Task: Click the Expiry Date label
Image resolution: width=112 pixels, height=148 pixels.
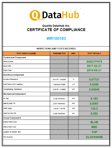Action: coord(7,70)
